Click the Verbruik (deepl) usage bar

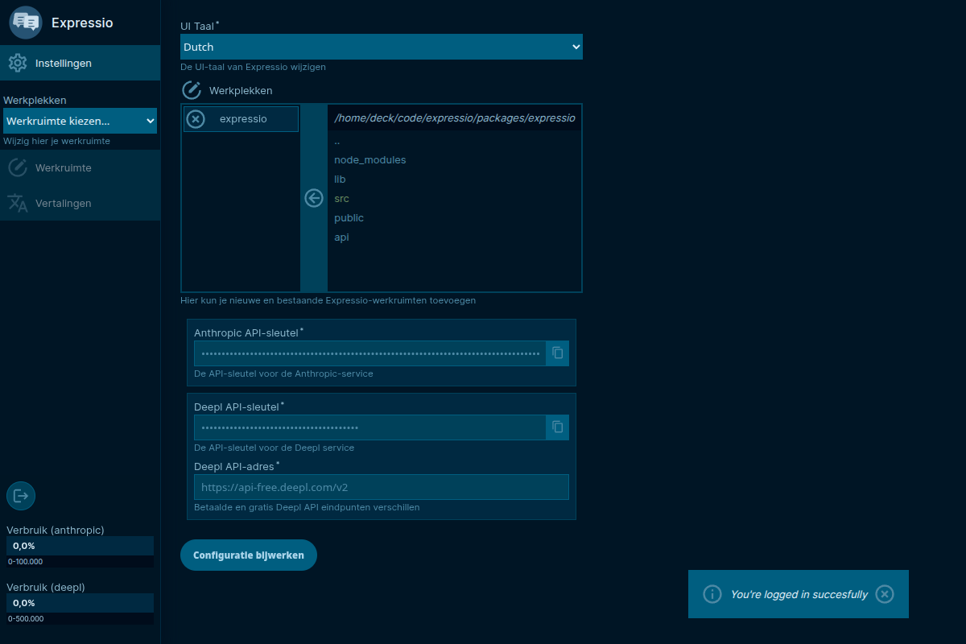coord(80,603)
